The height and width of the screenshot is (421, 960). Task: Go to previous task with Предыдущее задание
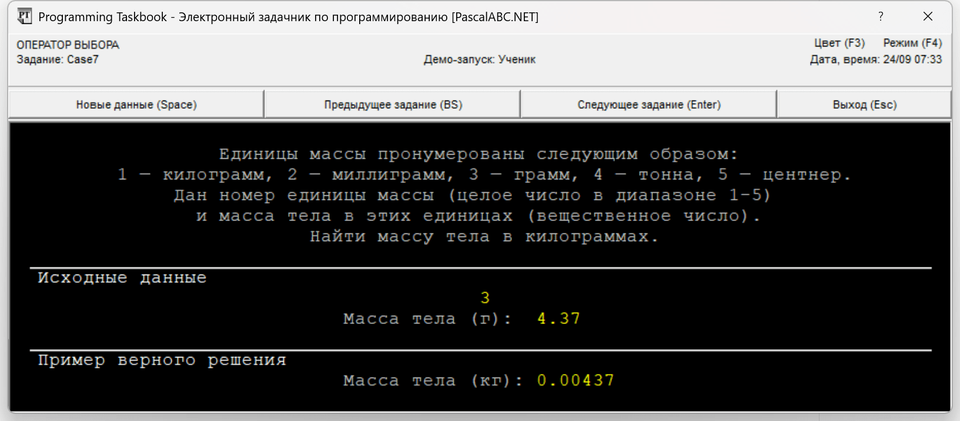coord(393,105)
